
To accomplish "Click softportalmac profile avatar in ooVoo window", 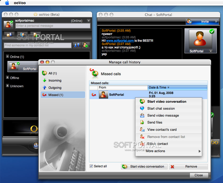I will (x=9, y=24).
